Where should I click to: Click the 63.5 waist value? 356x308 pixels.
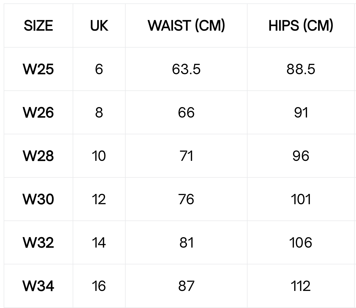[186, 69]
